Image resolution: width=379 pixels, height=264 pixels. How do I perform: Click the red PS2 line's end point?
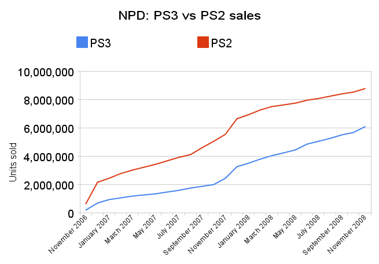(x=365, y=88)
